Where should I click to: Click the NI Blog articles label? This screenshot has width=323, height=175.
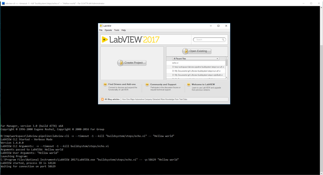coord(112,99)
